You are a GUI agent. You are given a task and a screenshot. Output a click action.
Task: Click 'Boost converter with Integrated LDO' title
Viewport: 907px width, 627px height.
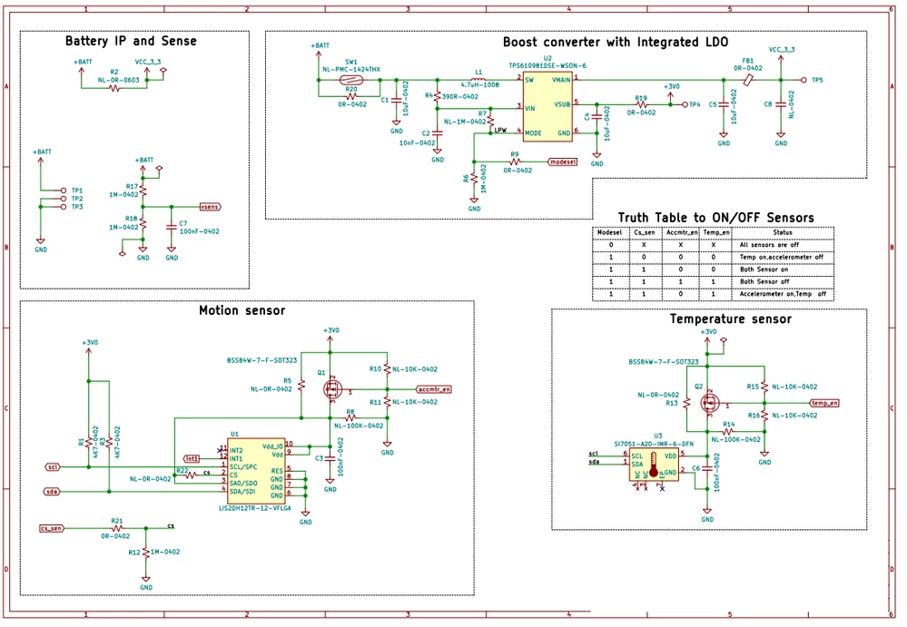pos(616,42)
